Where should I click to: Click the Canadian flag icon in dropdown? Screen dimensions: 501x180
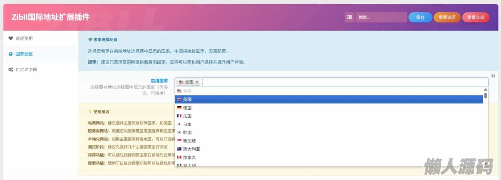(179, 157)
